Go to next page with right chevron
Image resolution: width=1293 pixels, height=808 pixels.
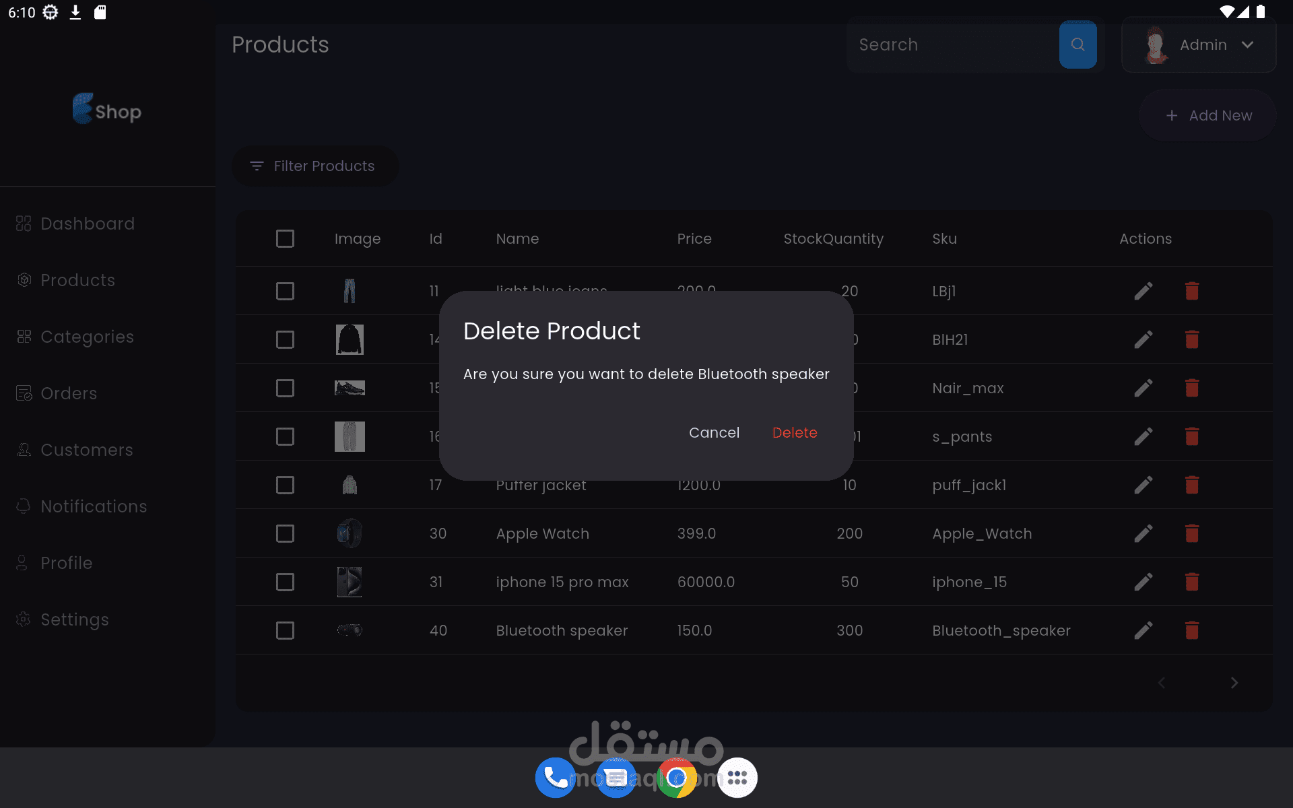1234,683
